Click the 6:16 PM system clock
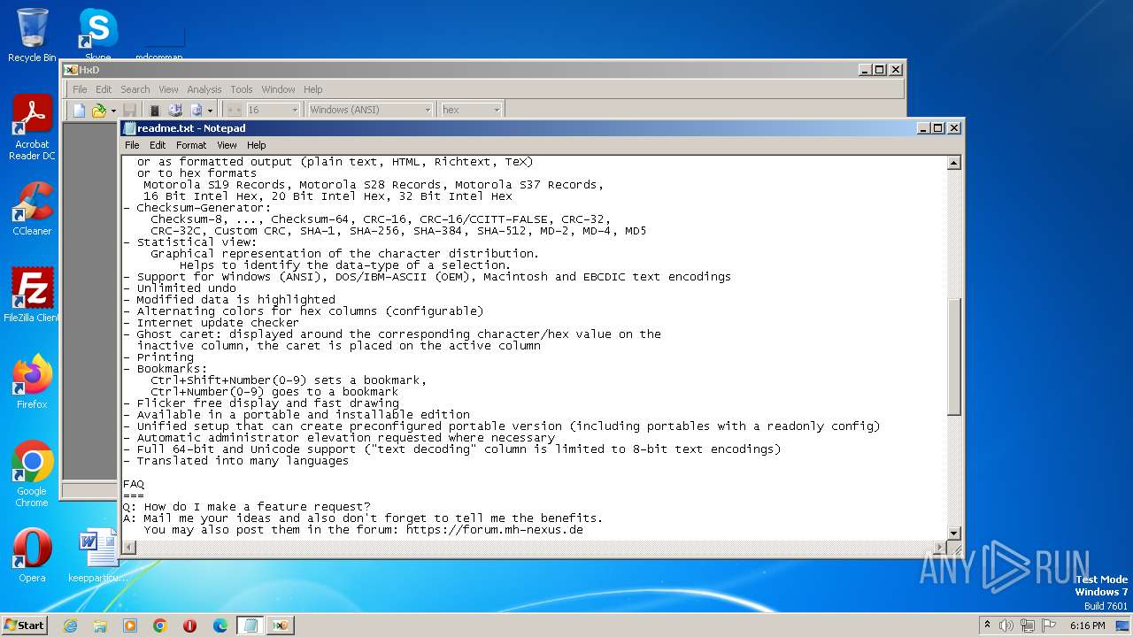Image resolution: width=1133 pixels, height=637 pixels. point(1087,625)
